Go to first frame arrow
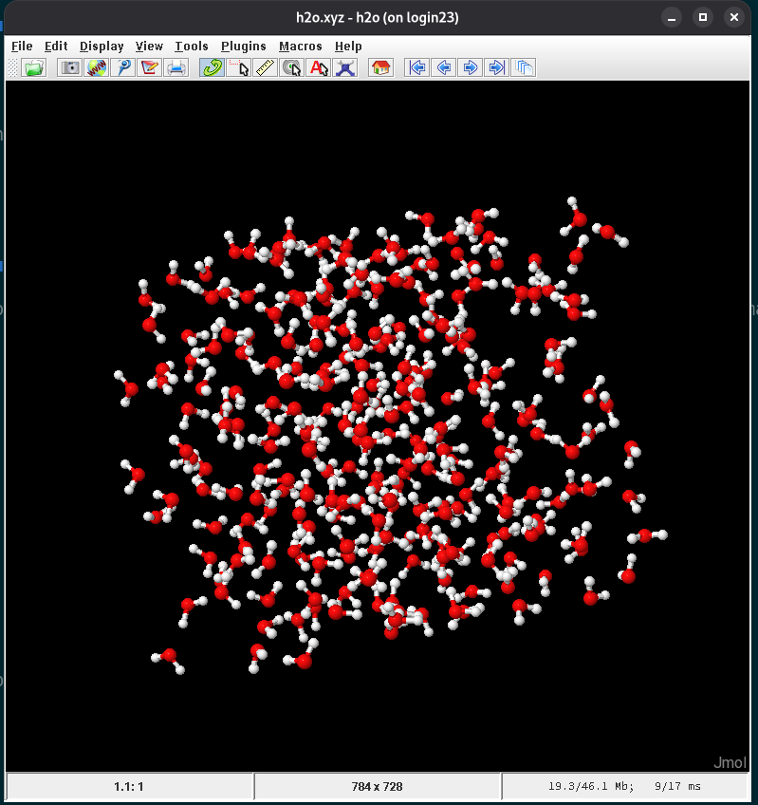Screen dimensions: 758x805 click(417, 67)
